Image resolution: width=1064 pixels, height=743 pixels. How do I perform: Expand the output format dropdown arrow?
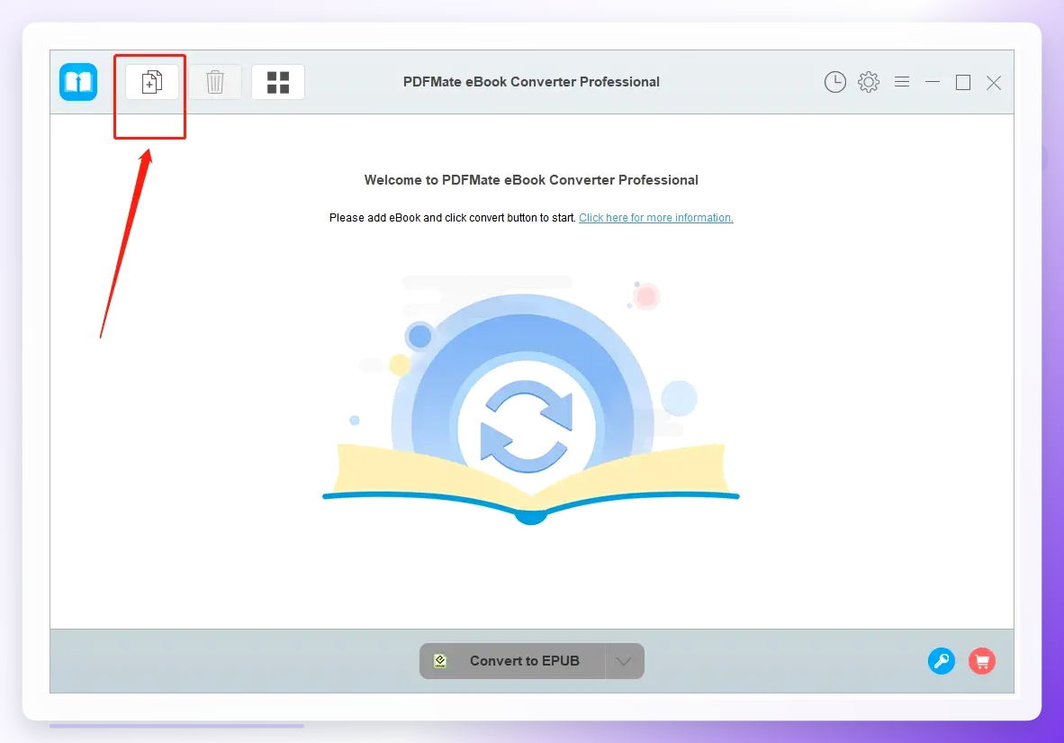click(625, 661)
